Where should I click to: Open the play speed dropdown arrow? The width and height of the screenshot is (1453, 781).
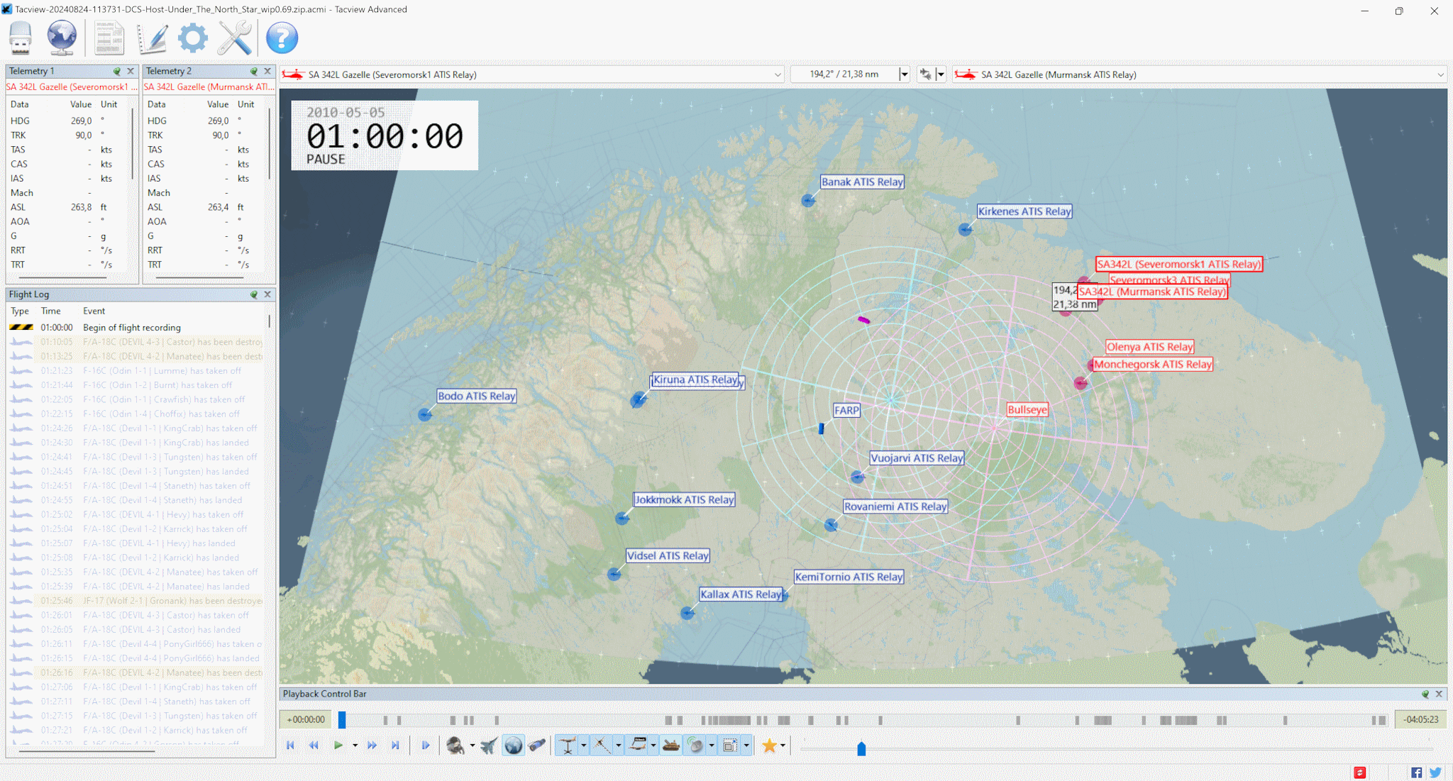tap(355, 746)
